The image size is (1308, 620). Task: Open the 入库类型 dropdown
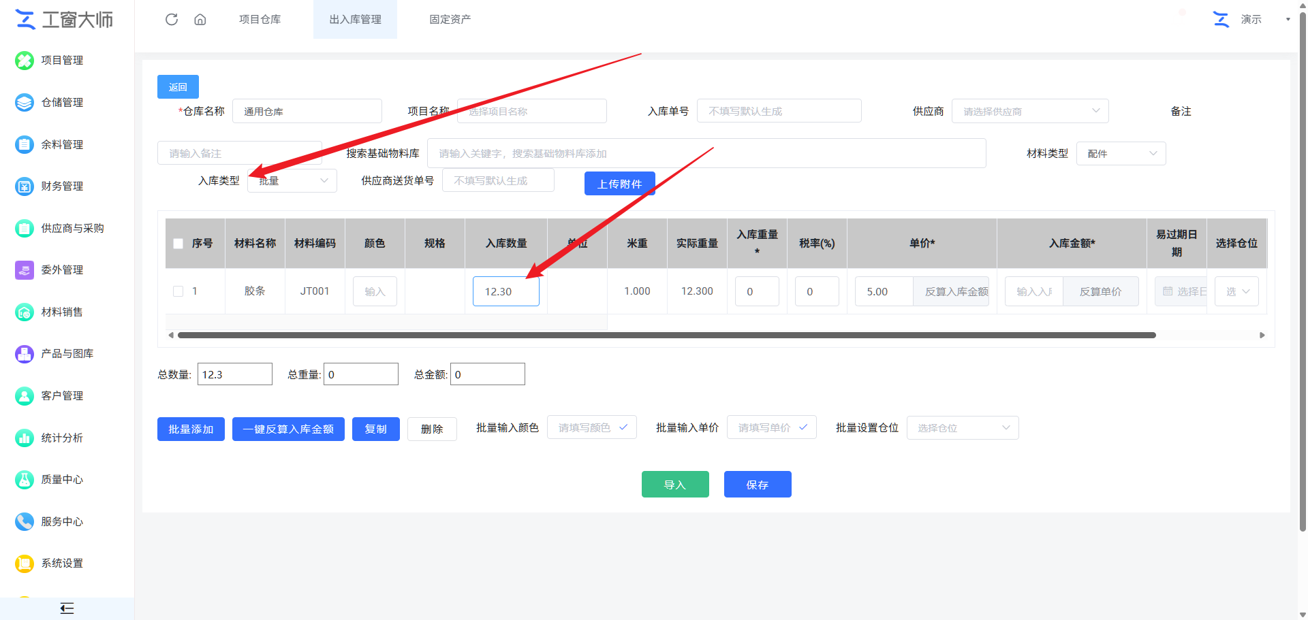tap(292, 180)
